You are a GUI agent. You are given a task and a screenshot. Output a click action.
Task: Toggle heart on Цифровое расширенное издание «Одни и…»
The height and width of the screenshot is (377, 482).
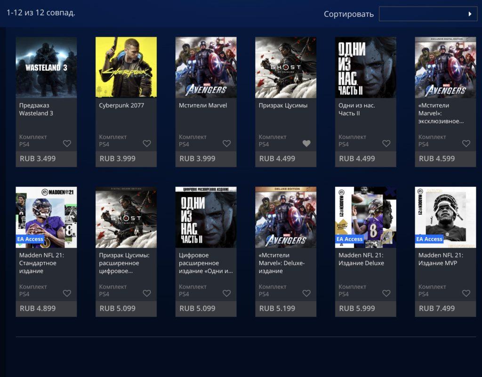coord(226,293)
